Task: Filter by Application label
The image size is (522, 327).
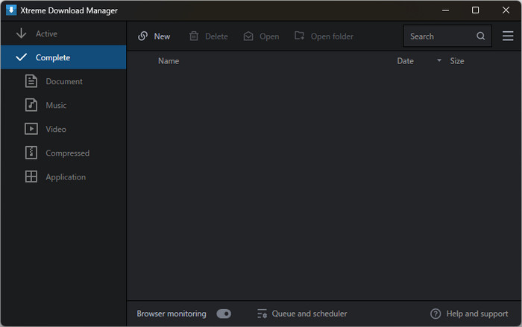Action: coord(66,177)
